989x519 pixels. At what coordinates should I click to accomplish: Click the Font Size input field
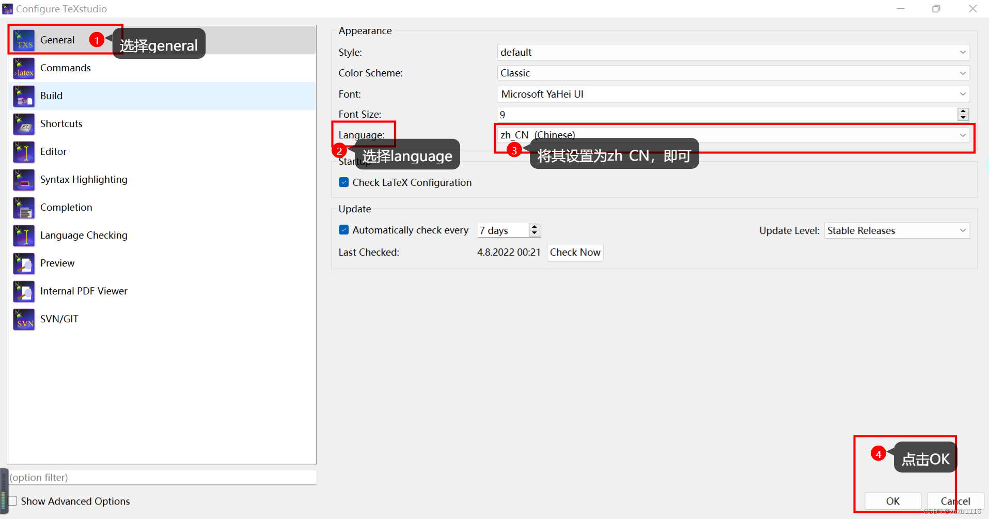point(727,115)
